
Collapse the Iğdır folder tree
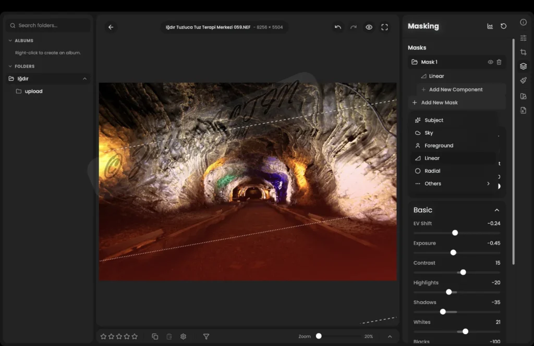point(85,79)
